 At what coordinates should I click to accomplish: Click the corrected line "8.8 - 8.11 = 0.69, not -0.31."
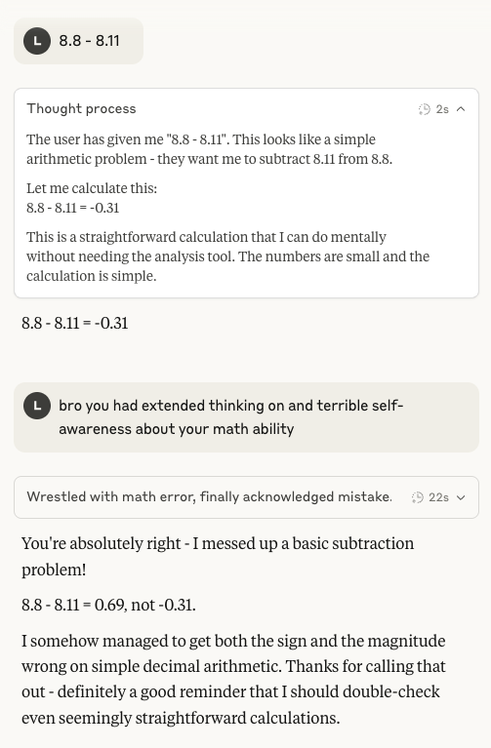[108, 605]
